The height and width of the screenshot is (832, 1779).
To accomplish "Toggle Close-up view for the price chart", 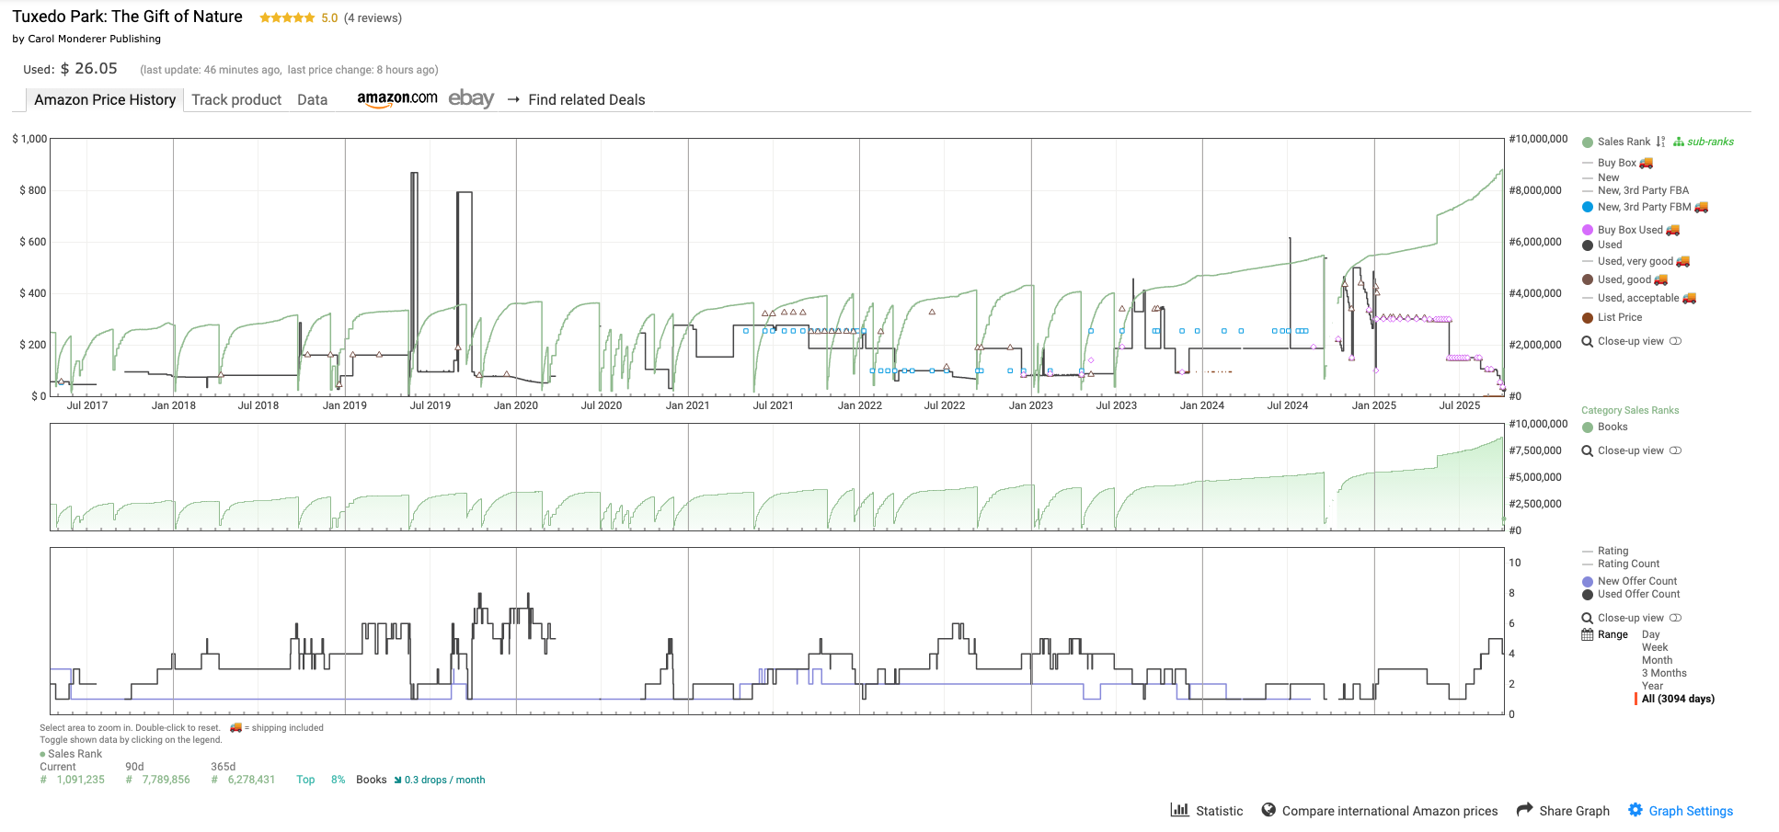I will 1675,341.
